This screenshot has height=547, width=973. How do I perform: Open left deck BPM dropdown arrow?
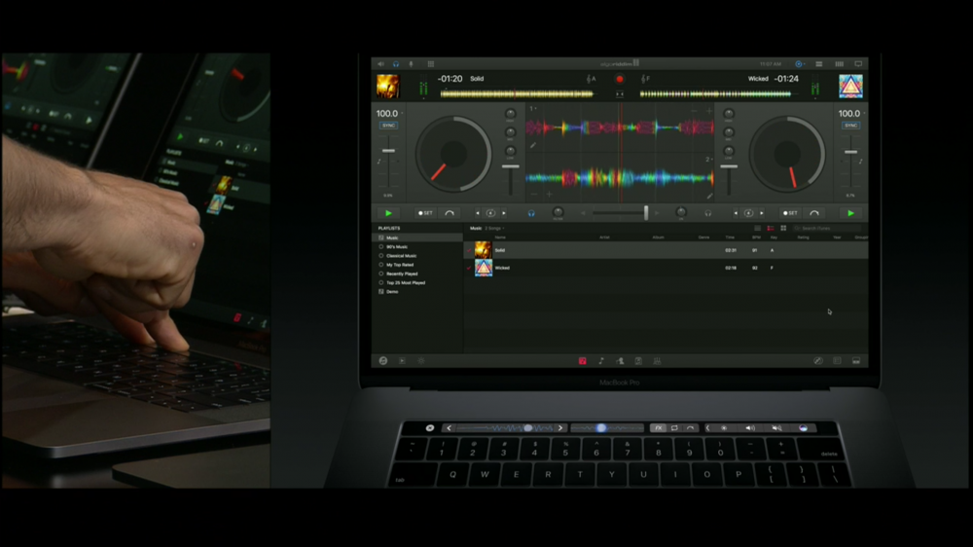(404, 114)
